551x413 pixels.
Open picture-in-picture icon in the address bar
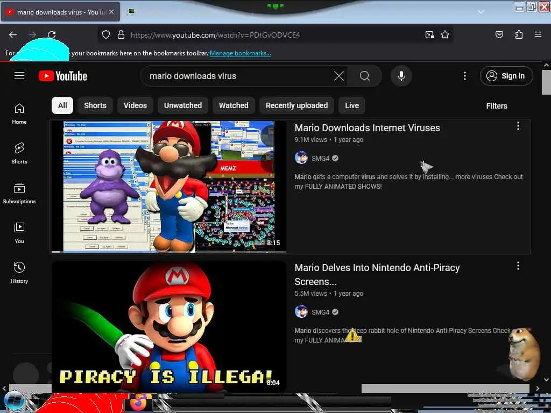[x=429, y=34]
